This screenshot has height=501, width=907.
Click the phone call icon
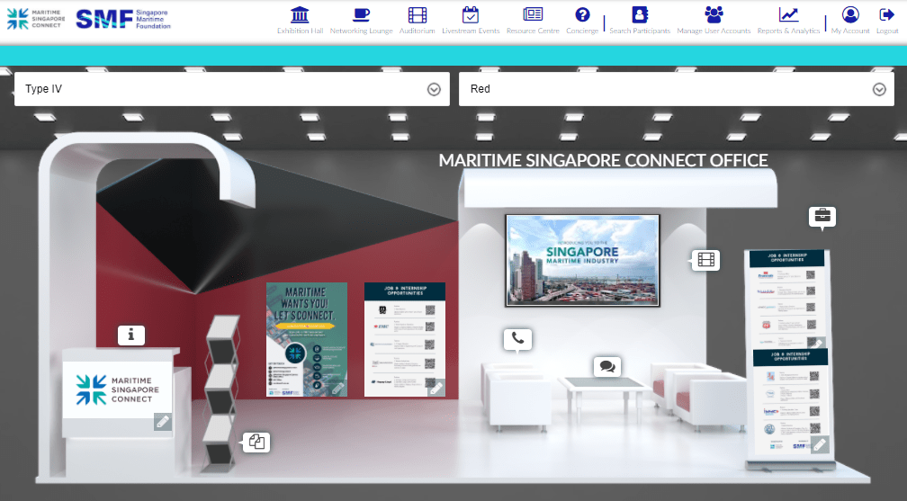click(517, 340)
